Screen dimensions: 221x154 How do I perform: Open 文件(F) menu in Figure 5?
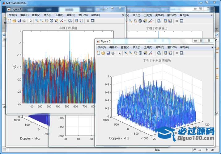[x=102, y=47]
